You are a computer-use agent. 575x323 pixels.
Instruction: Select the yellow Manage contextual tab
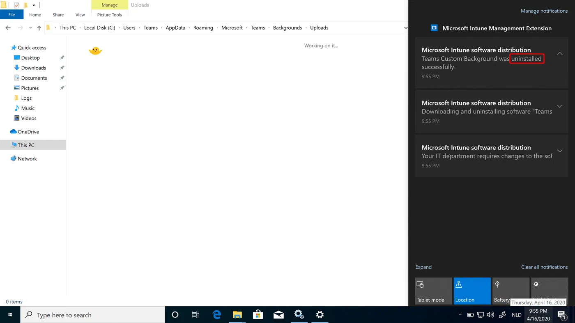pos(109,5)
